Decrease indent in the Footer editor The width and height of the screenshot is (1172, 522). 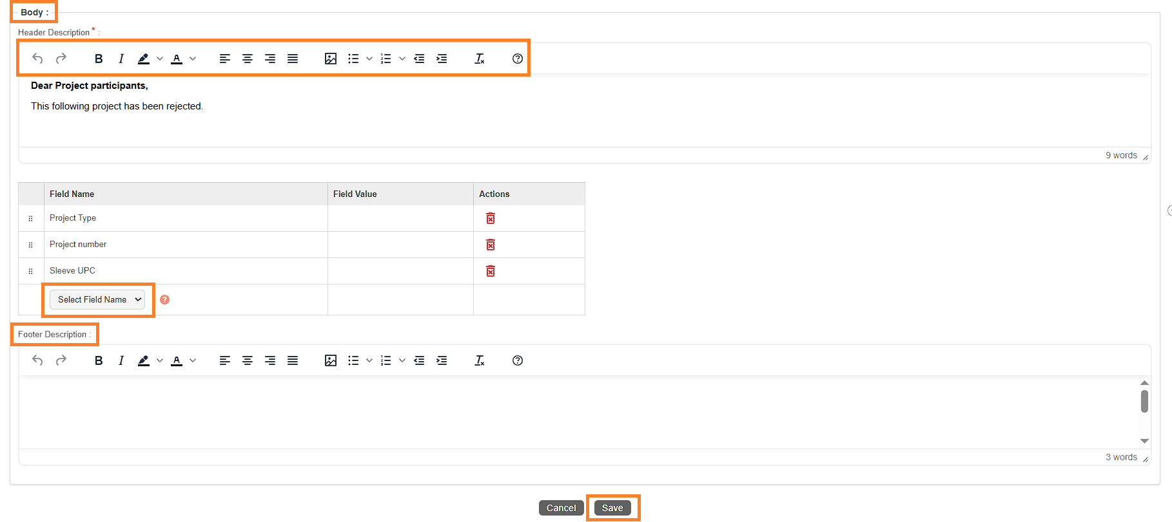[419, 360]
